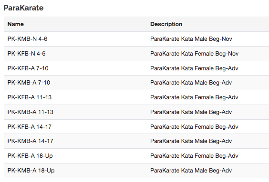Click the PK-KMB-A 18-Up division name
Image resolution: width=269 pixels, height=182 pixels.
(x=31, y=171)
